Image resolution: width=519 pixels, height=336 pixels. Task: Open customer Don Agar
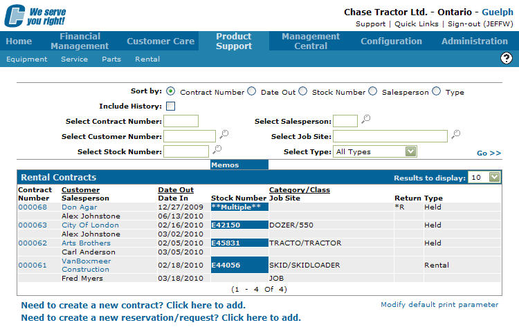click(79, 207)
